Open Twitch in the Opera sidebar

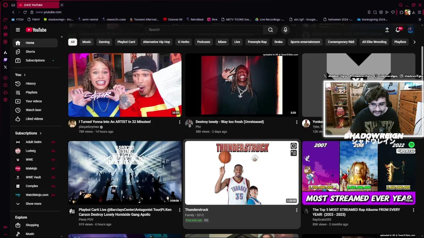click(x=5, y=60)
